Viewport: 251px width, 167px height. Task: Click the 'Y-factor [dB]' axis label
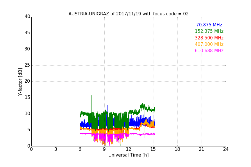(20, 82)
